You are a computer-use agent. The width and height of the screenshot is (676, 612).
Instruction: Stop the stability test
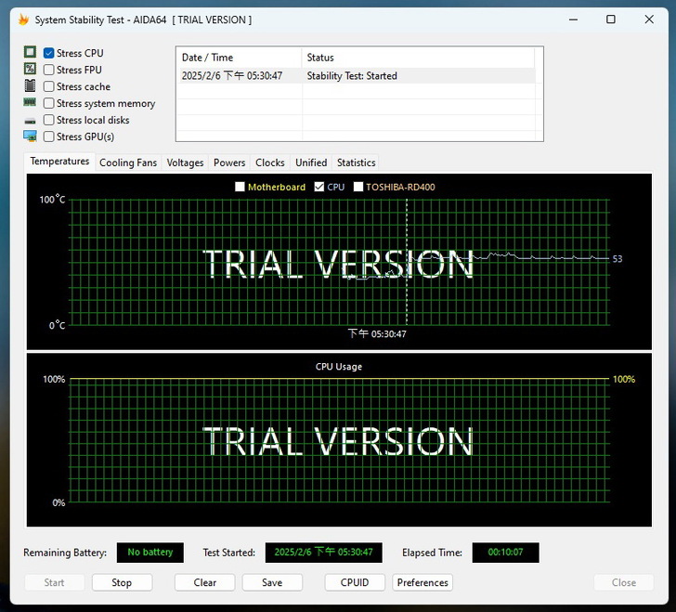pyautogui.click(x=122, y=582)
